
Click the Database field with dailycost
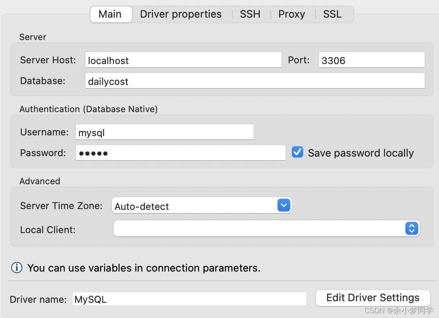(255, 81)
